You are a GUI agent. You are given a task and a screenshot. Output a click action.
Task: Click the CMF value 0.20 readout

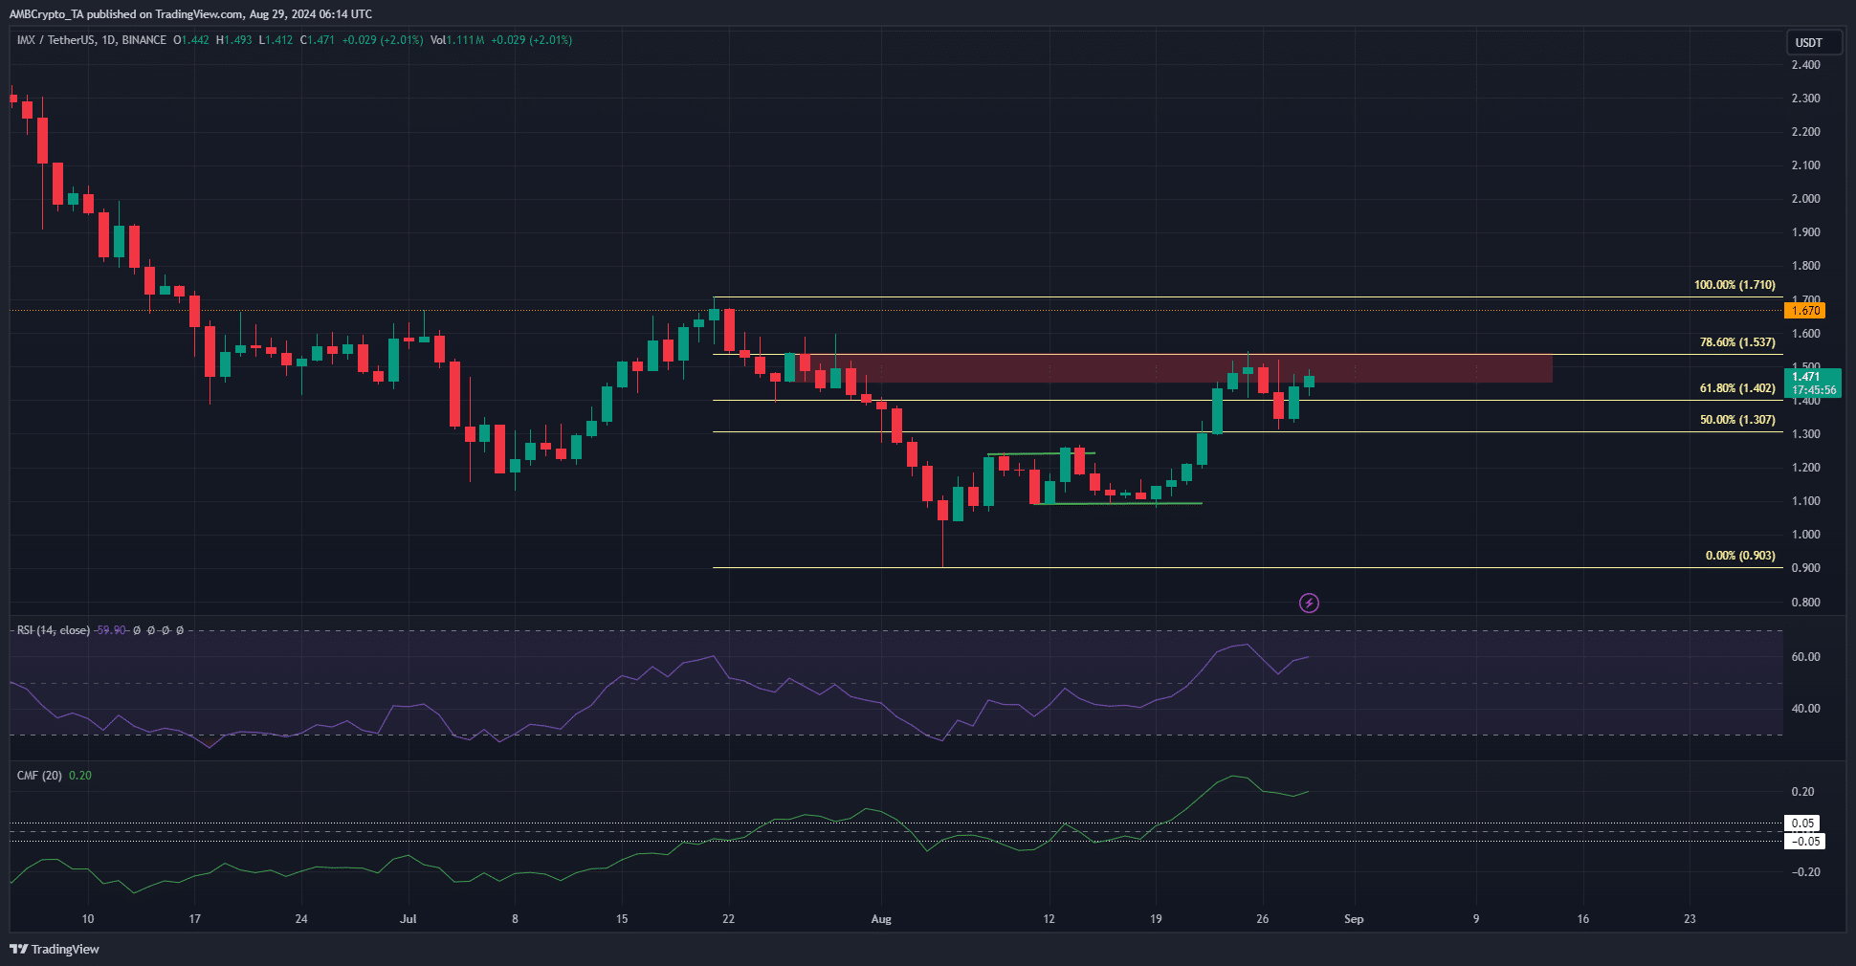[80, 776]
